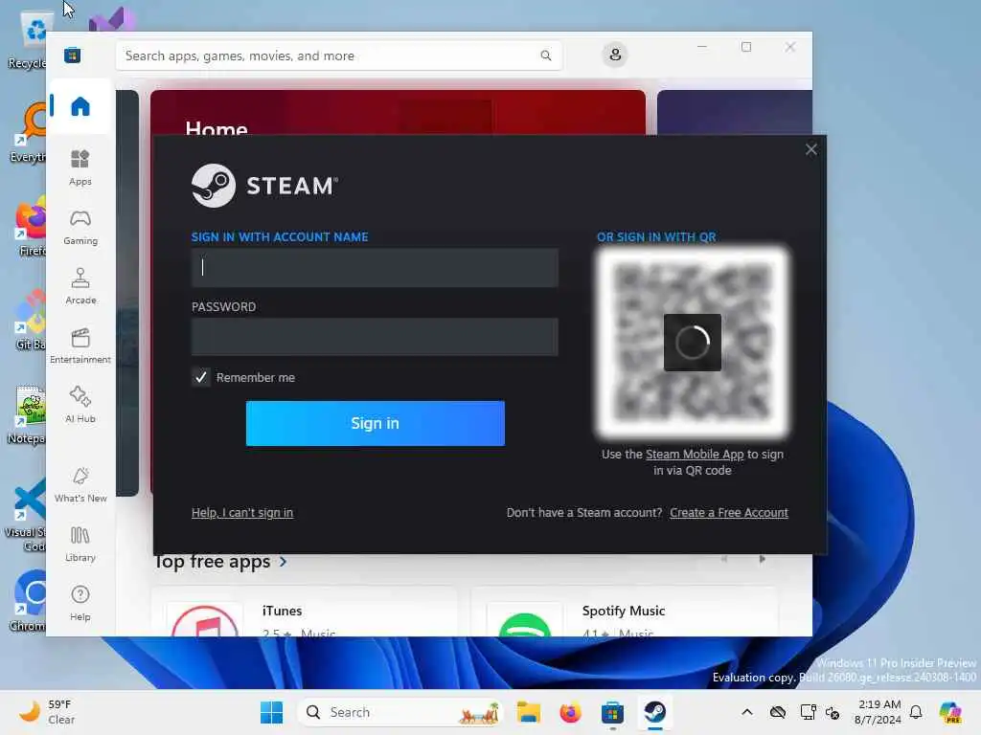
Task: Select the Visual Studio Code desktop shortcut
Action: (x=26, y=515)
